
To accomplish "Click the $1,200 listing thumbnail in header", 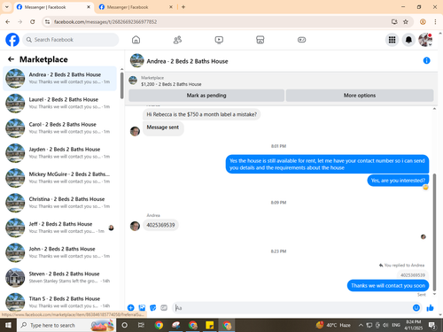I will [x=133, y=81].
